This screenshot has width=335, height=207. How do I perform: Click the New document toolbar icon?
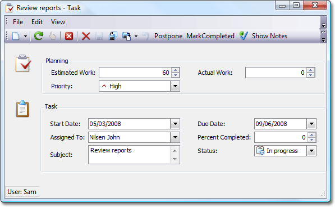pyautogui.click(x=16, y=36)
